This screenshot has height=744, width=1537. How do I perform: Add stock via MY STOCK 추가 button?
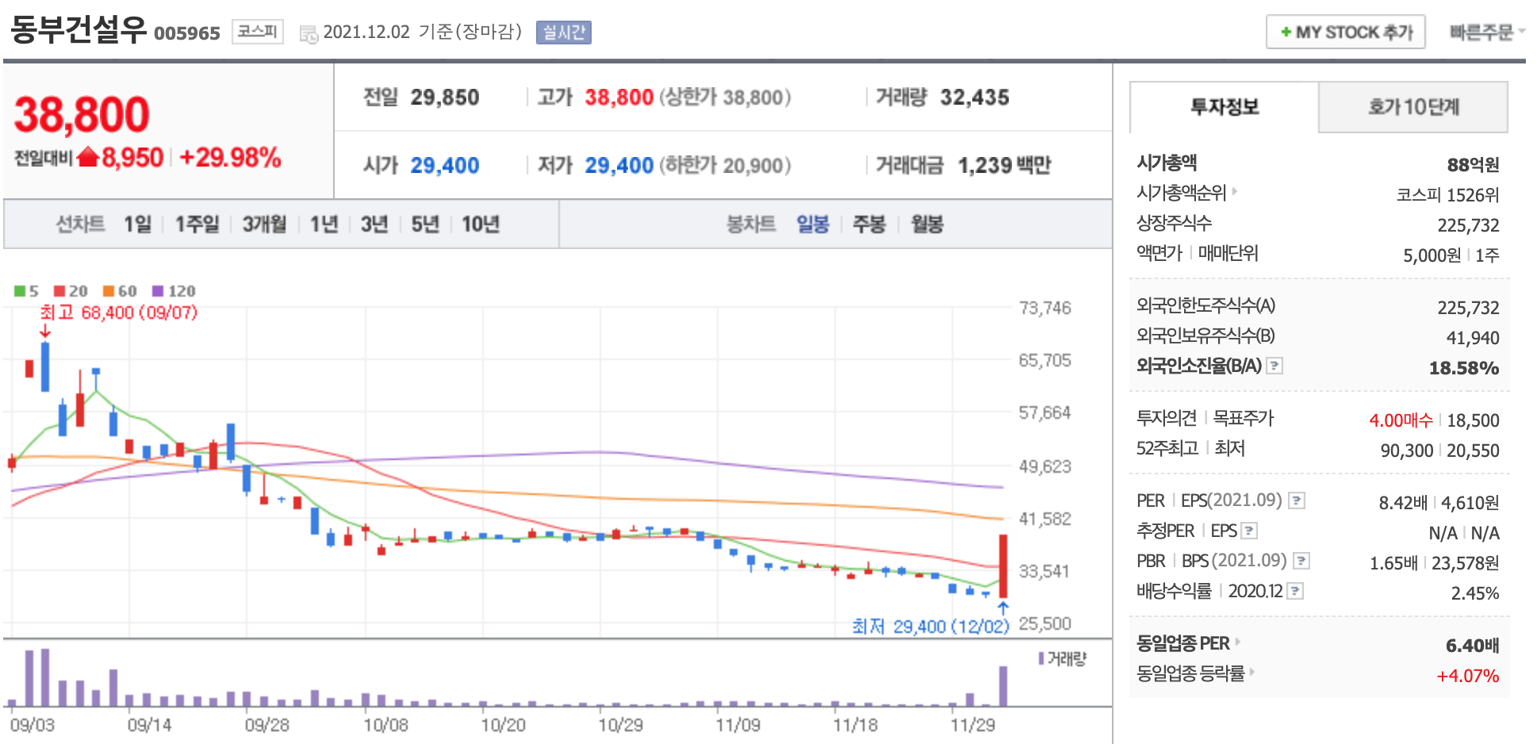tap(1345, 33)
